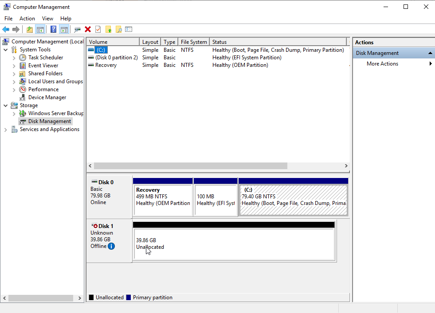Screen dimensions: 435x313
Task: Click the checklist settings toolbar icon
Action: pos(129,29)
